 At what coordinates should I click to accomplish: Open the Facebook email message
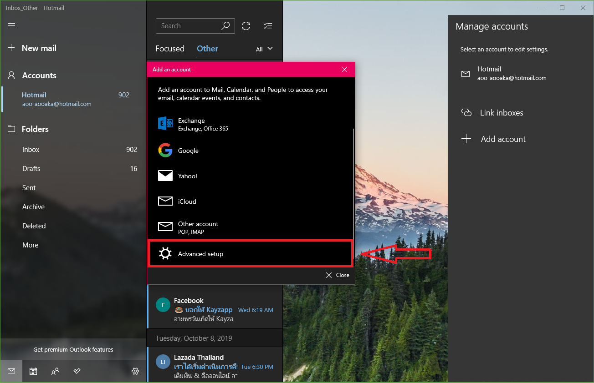[x=215, y=309]
